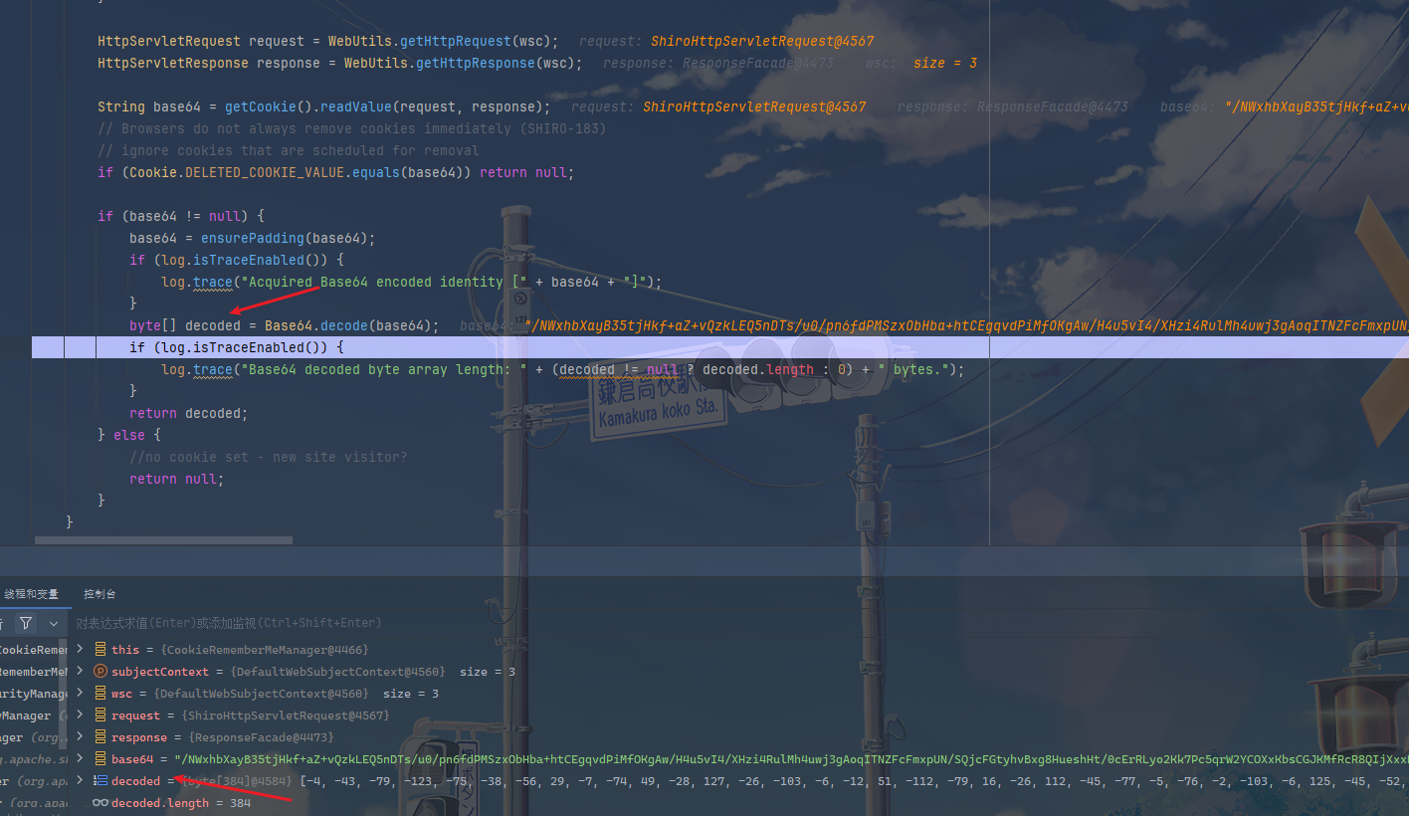The height and width of the screenshot is (816, 1409).
Task: Select the RememberMe… stack frame row
Action: click(33, 672)
